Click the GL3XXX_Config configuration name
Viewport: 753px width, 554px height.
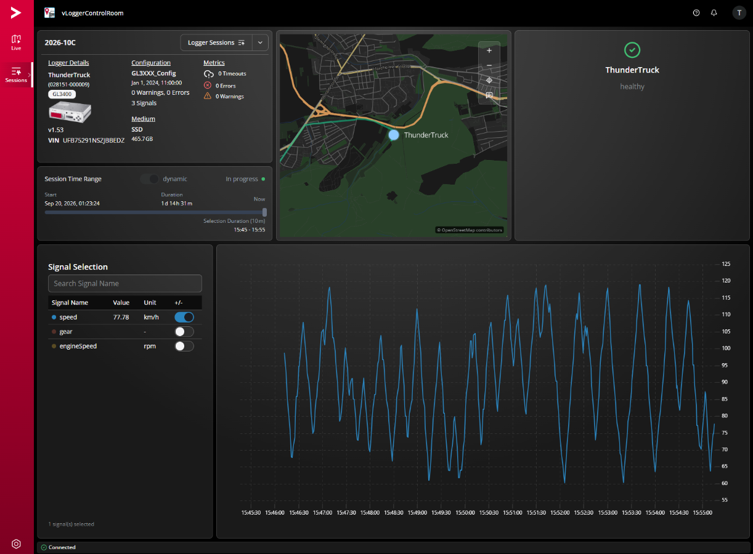click(x=153, y=73)
